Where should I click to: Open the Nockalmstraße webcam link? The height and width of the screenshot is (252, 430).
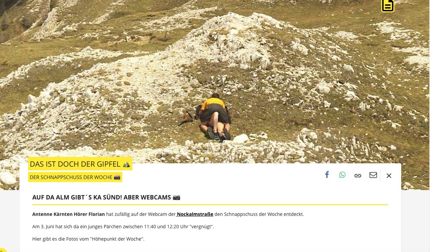[195, 214]
